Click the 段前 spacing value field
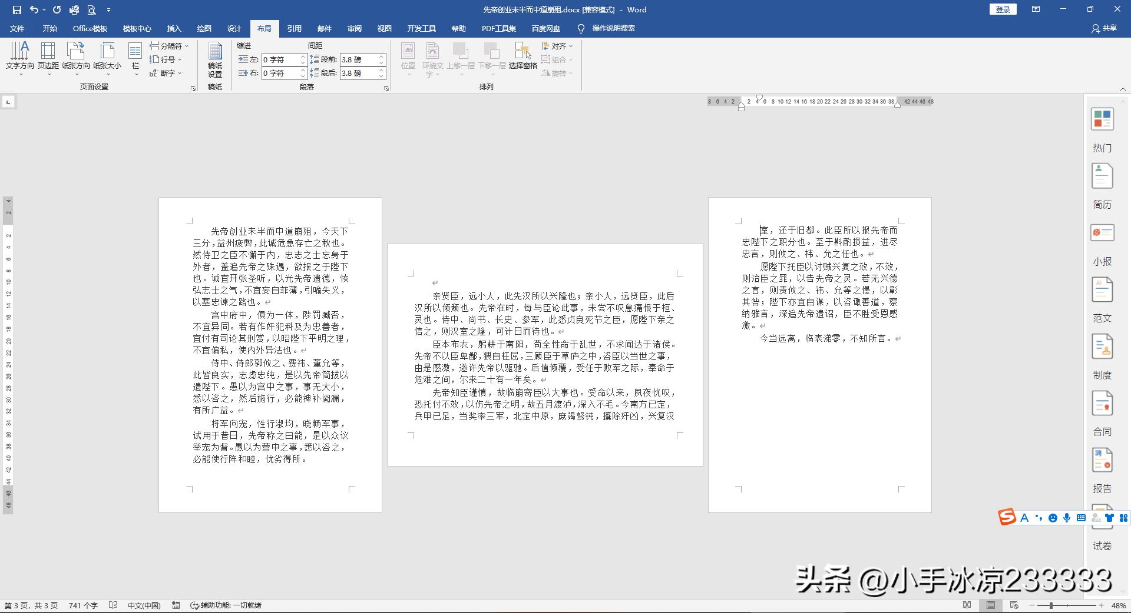The height and width of the screenshot is (613, 1131). (x=360, y=59)
